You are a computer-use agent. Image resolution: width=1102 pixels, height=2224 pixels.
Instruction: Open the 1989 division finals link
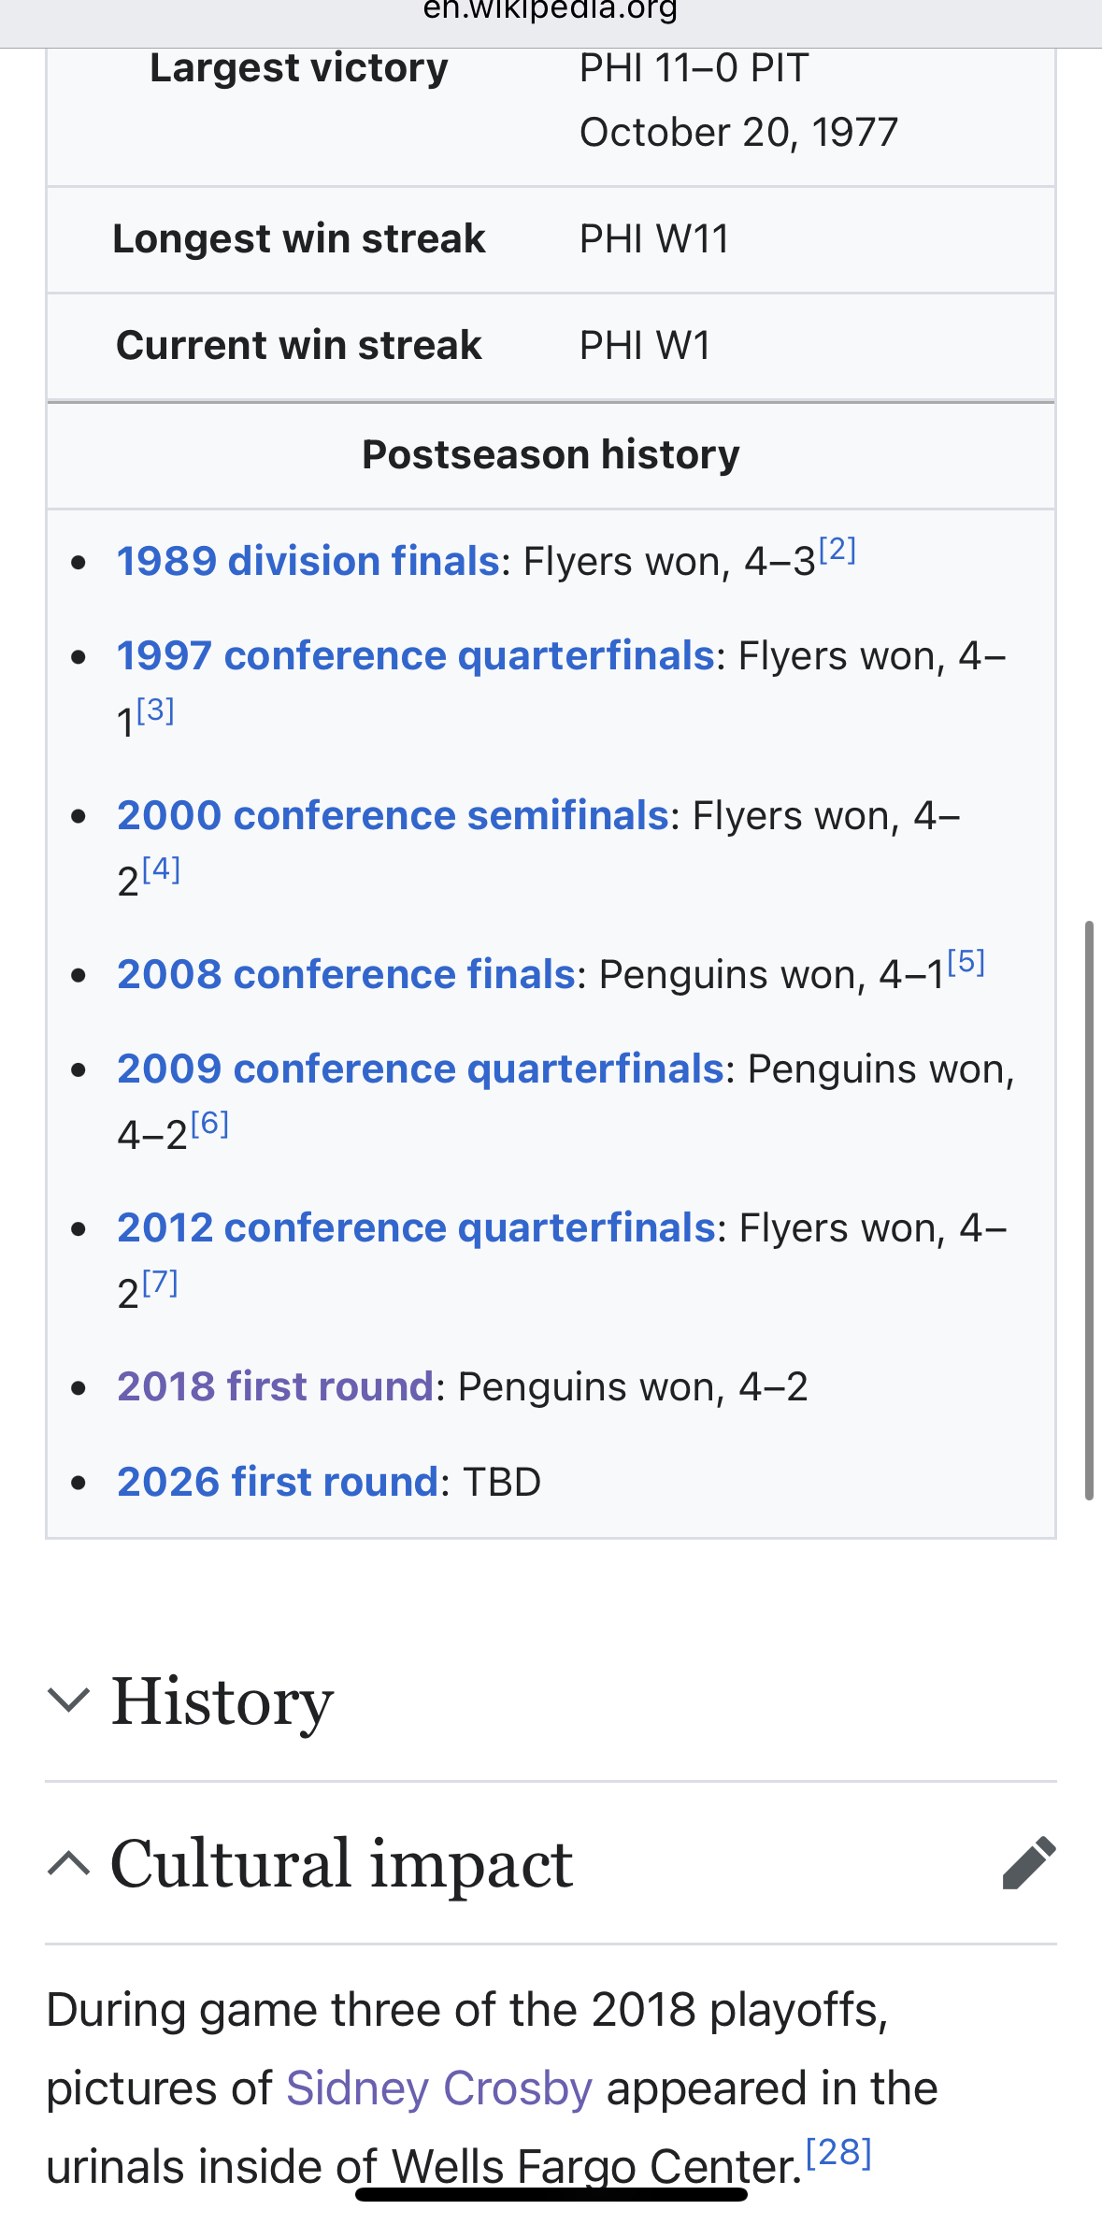308,561
